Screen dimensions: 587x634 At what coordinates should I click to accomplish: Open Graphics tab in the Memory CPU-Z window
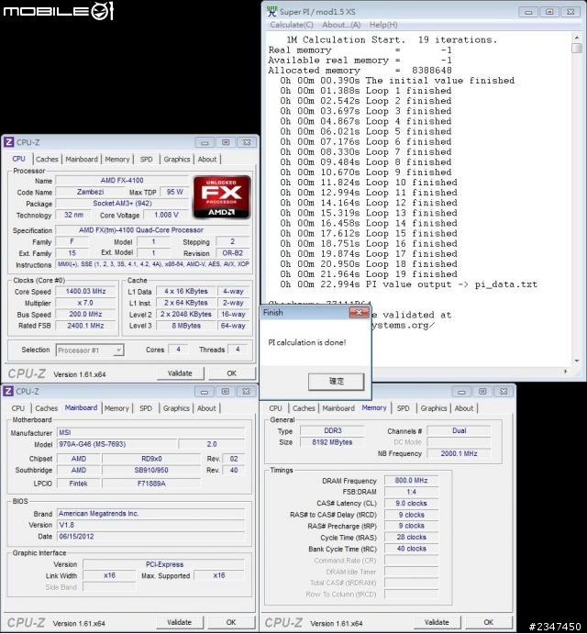coord(434,408)
